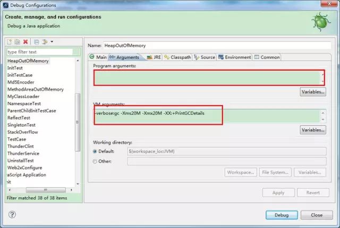
Task: Select Web2xConfigure configuration
Action: [25, 168]
